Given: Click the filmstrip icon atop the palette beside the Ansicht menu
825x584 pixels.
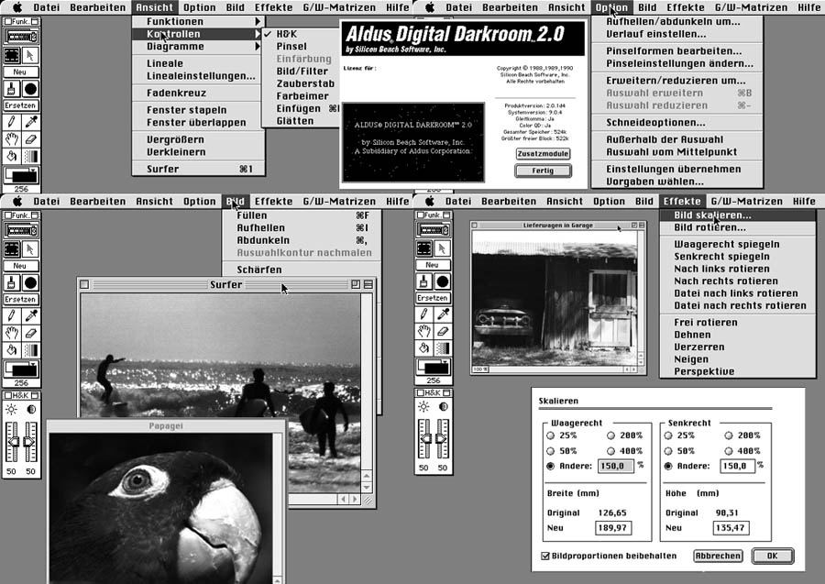Looking at the screenshot, I should [x=21, y=37].
